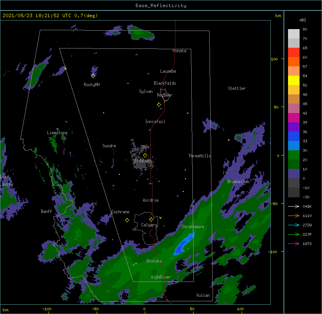Click the Ponoka label
This screenshot has width=322, height=314.
(179, 51)
